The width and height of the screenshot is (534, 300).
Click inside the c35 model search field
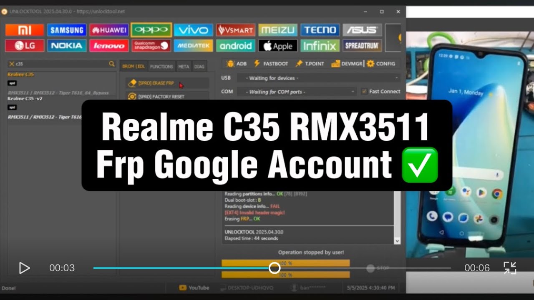61,64
